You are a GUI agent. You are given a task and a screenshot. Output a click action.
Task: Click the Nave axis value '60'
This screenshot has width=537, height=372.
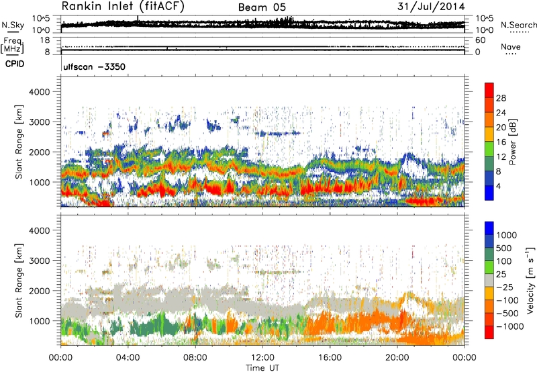tap(480, 40)
